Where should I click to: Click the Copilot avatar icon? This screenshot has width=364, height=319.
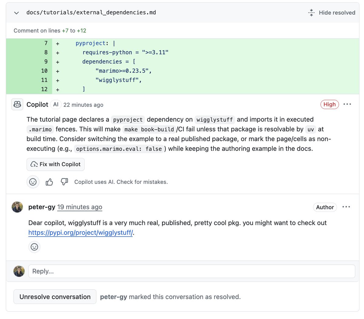pos(17,105)
